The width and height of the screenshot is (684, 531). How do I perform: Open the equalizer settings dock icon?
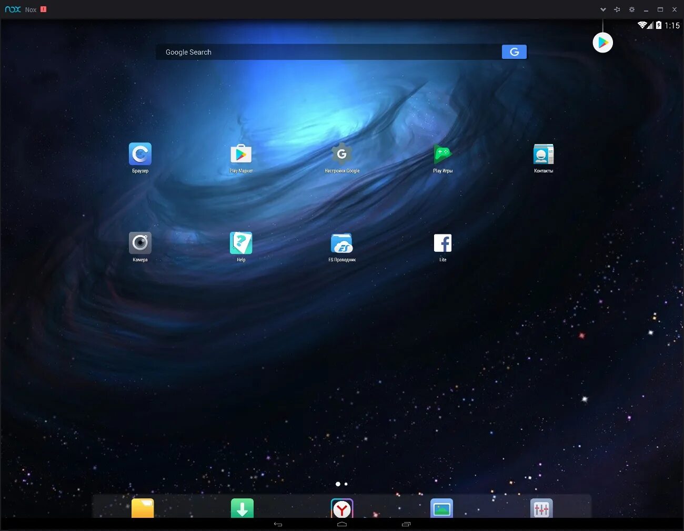541,508
